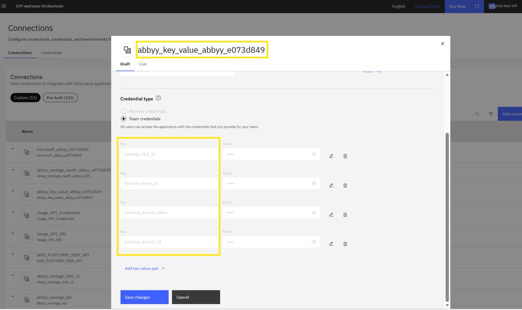Change language from English
The height and width of the screenshot is (310, 522).
(399, 6)
